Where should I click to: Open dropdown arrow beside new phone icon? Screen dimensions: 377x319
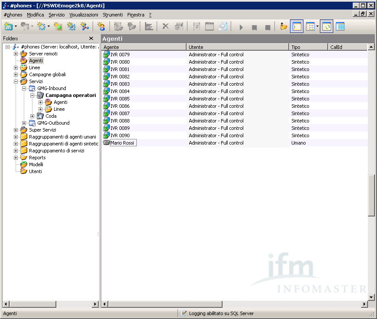(x=16, y=26)
